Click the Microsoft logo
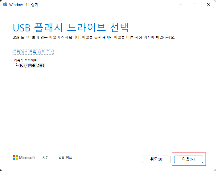The width and height of the screenshot is (216, 171). [24, 158]
